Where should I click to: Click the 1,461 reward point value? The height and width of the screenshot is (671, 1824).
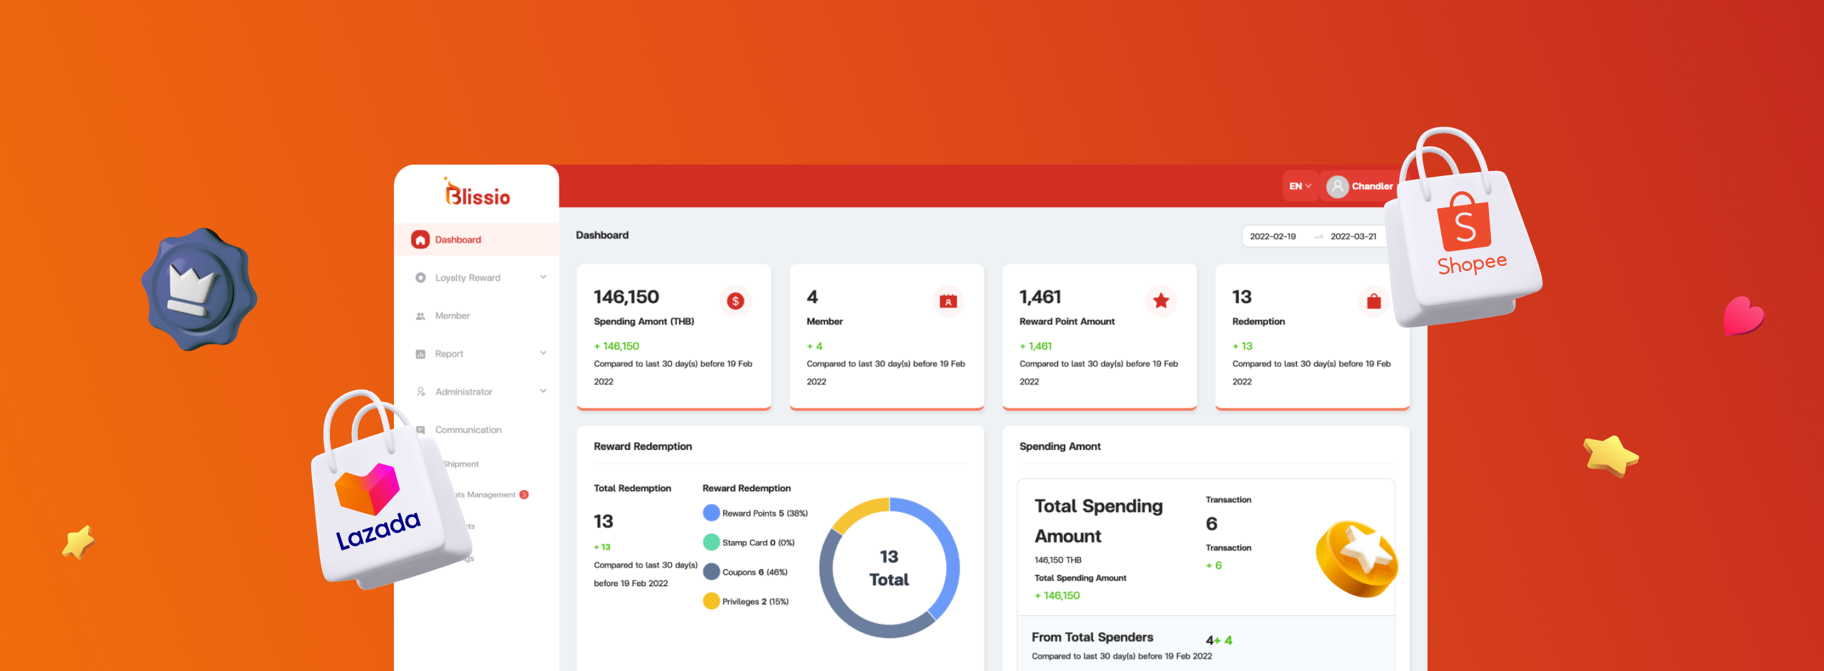1039,298
